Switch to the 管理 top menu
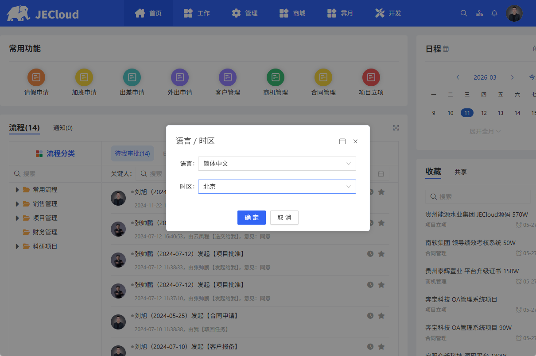The height and width of the screenshot is (356, 536). point(245,13)
